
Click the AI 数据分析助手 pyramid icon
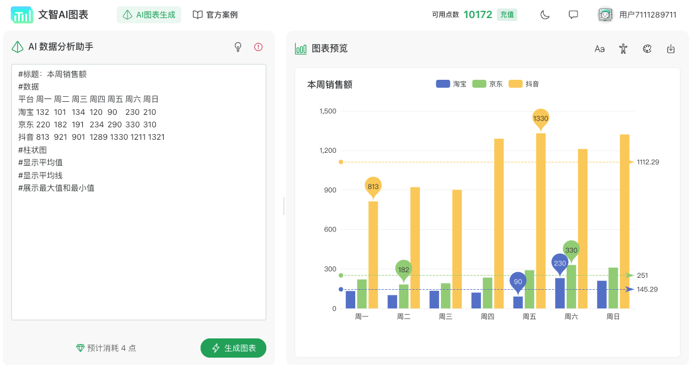(18, 47)
